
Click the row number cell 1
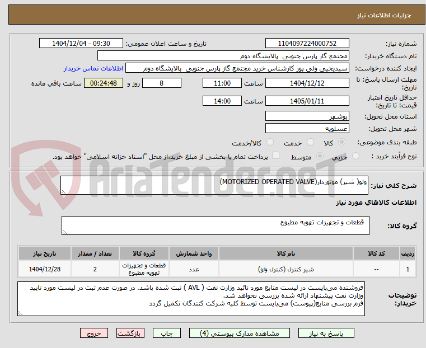[x=408, y=269]
